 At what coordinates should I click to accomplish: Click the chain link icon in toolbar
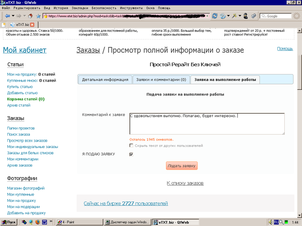tap(254, 16)
